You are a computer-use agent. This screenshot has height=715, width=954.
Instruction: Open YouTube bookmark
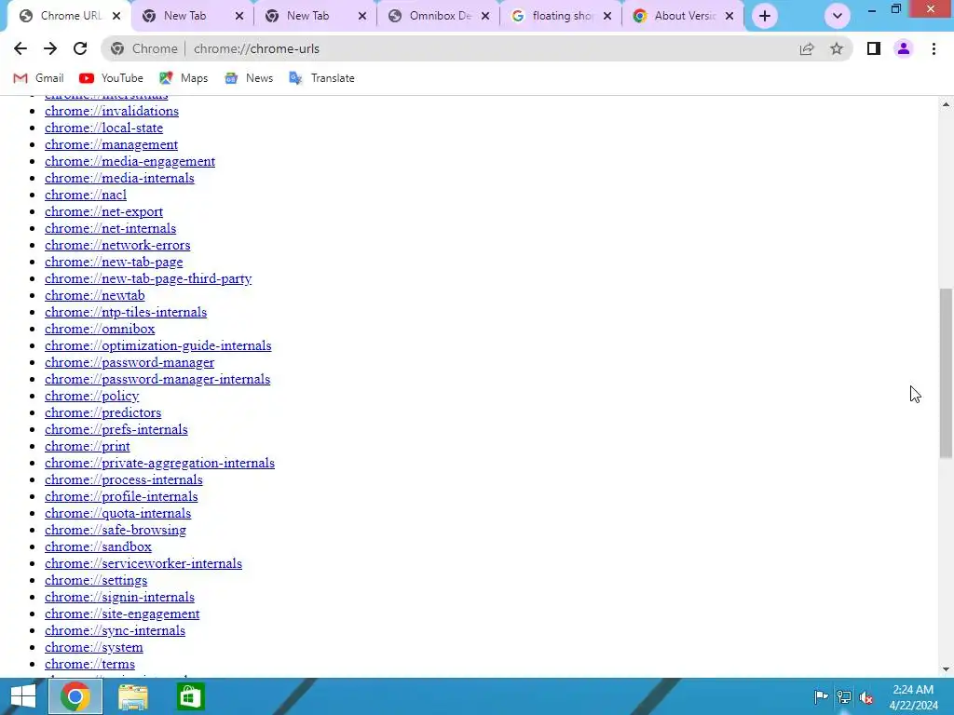coord(112,78)
